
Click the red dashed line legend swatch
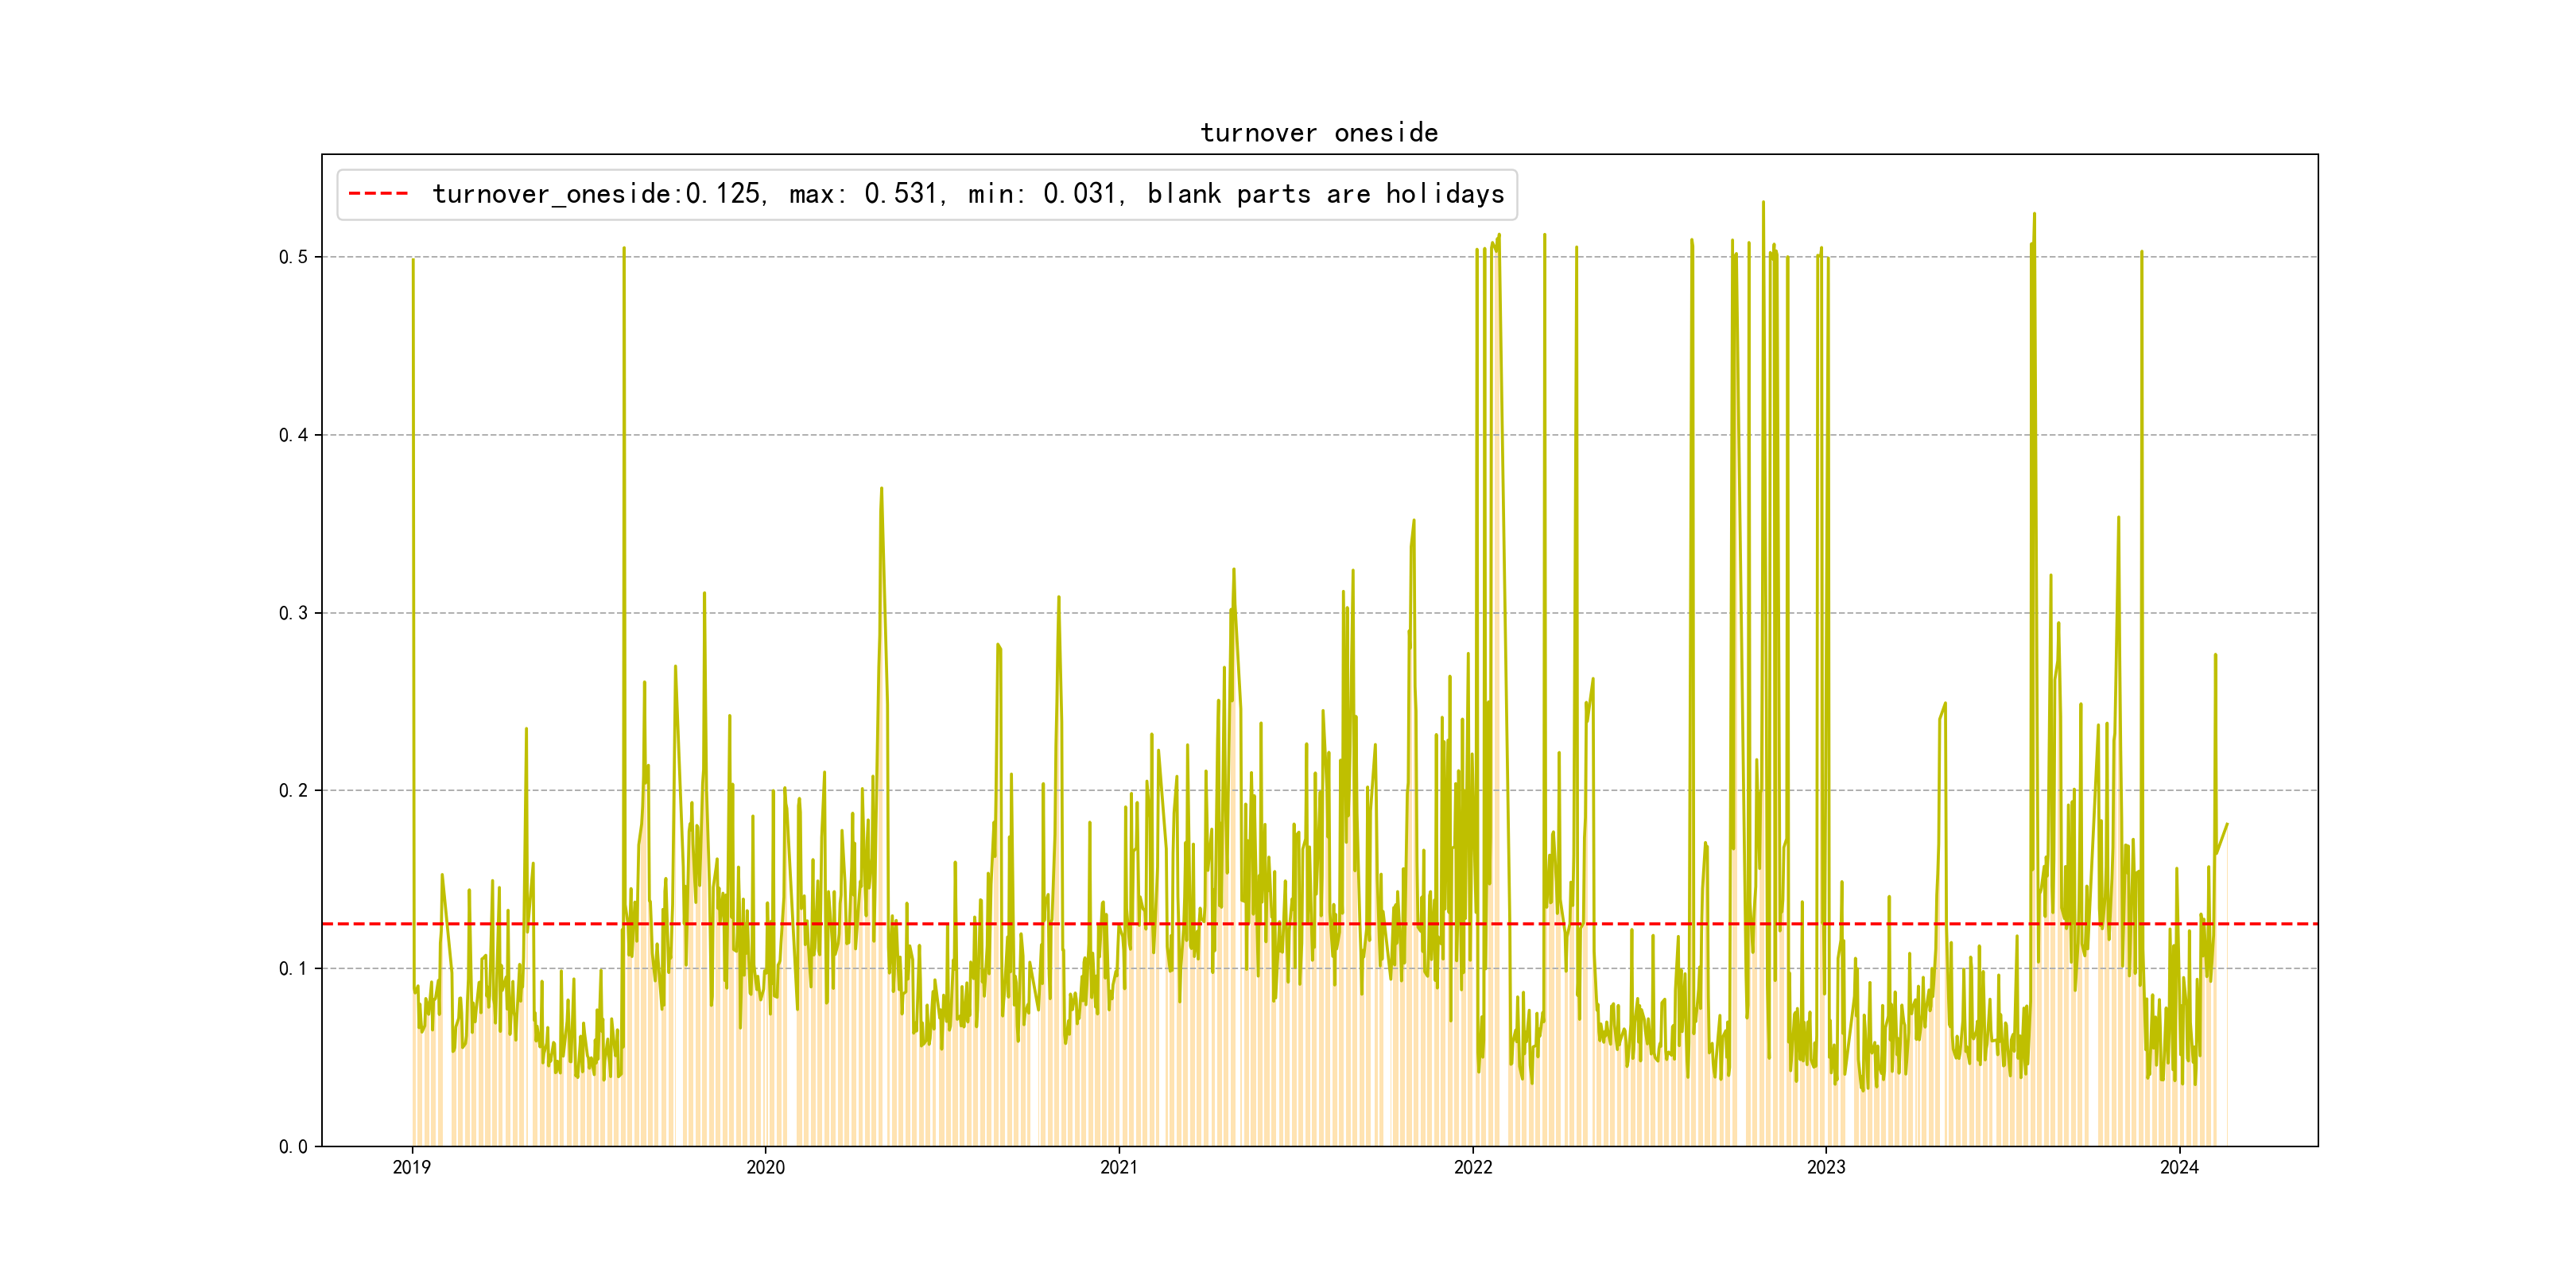[x=378, y=194]
